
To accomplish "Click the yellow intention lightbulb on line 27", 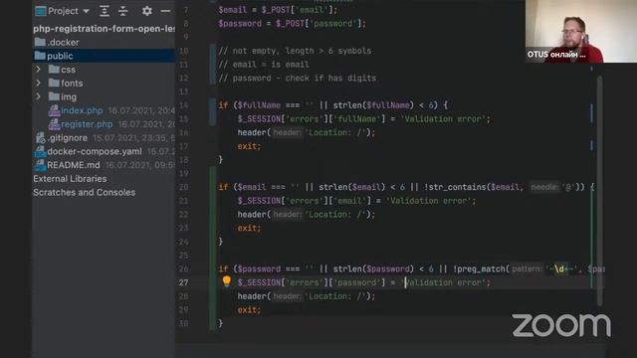I will (227, 281).
